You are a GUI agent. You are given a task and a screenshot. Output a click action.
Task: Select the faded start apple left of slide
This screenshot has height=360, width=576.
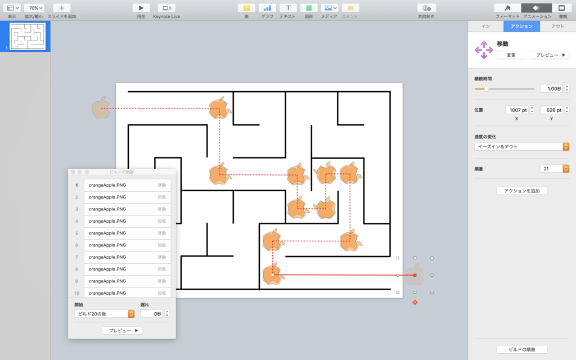pos(101,107)
